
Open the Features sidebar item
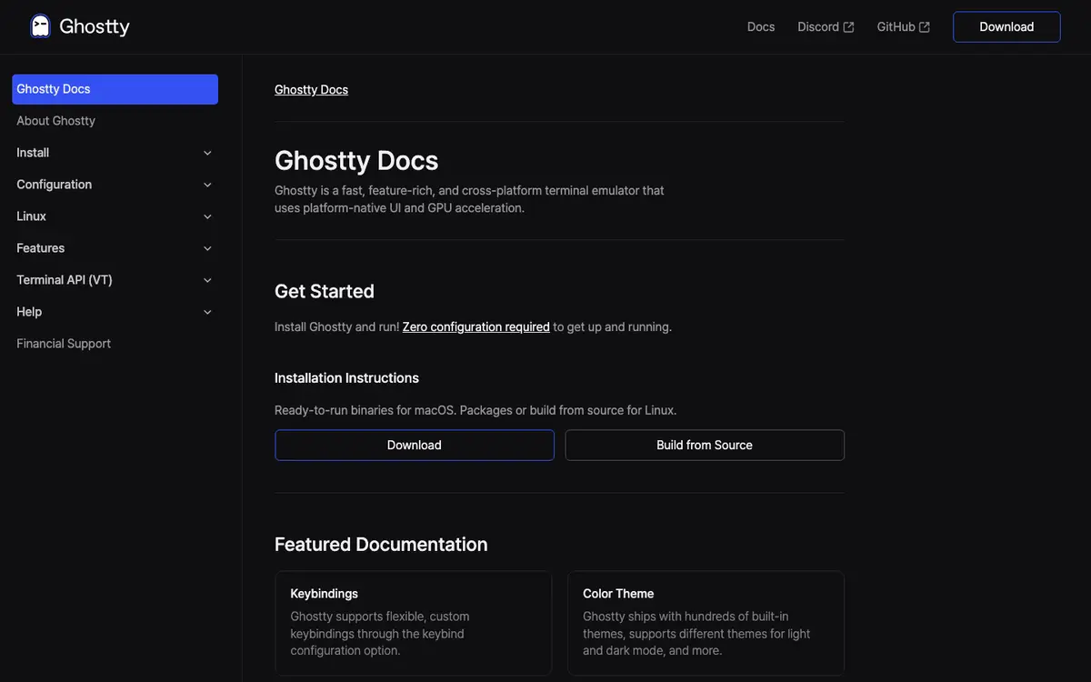[115, 248]
